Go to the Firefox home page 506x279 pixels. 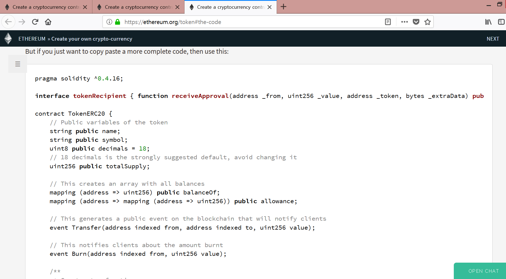coord(48,22)
